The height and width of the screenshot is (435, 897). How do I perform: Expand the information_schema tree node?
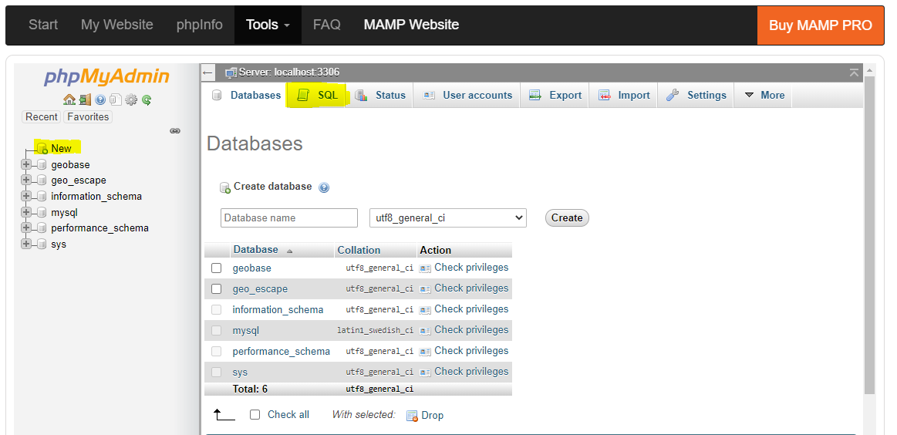pyautogui.click(x=25, y=196)
